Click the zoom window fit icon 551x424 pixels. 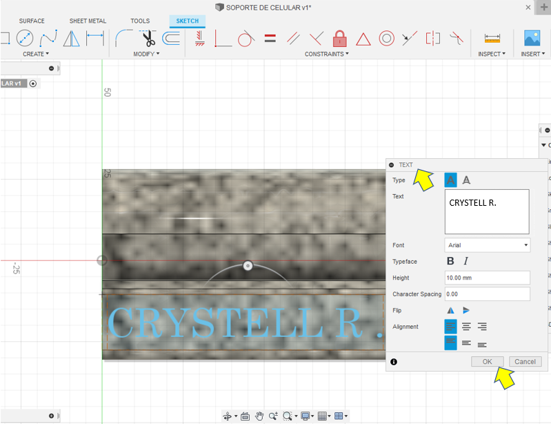click(288, 416)
